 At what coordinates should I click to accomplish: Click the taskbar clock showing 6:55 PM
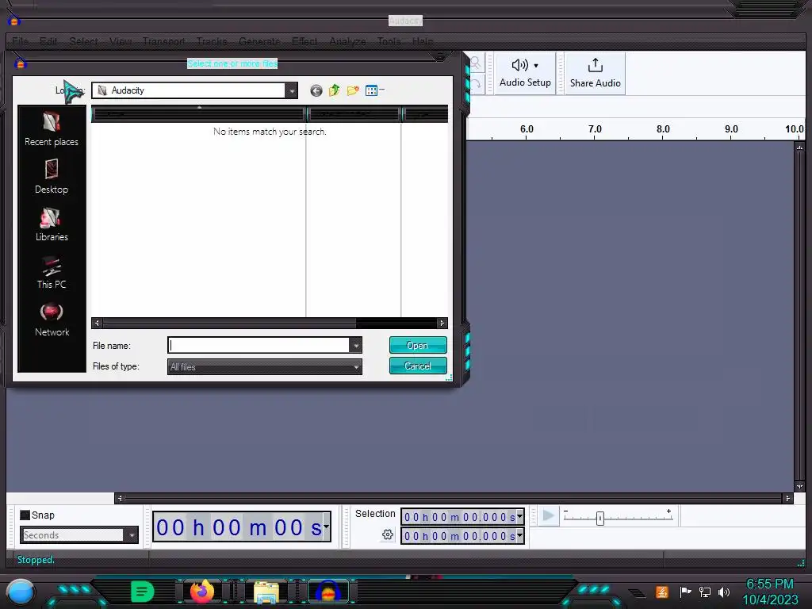pyautogui.click(x=769, y=584)
